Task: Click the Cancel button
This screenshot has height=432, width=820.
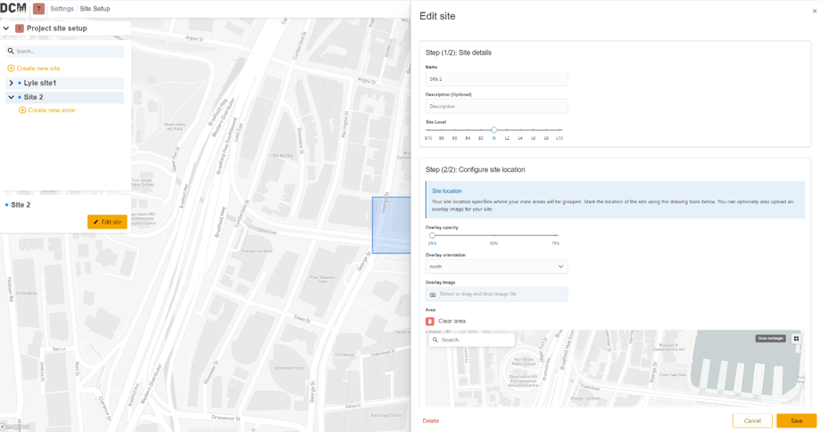Action: pyautogui.click(x=752, y=420)
